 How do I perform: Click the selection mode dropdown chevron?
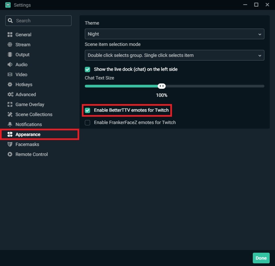(260, 56)
